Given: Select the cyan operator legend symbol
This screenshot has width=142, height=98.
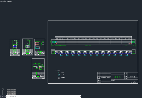Looking at the screenshot, I should tap(59, 75).
